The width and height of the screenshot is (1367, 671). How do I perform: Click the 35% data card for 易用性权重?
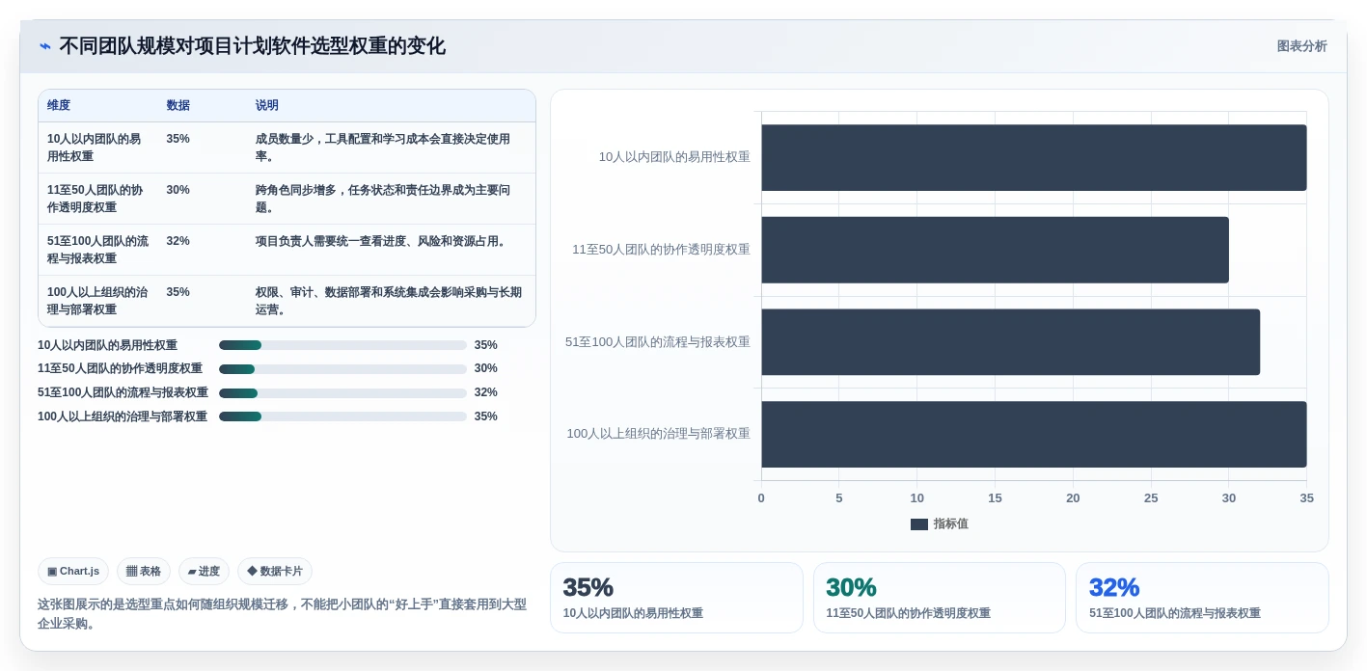676,598
